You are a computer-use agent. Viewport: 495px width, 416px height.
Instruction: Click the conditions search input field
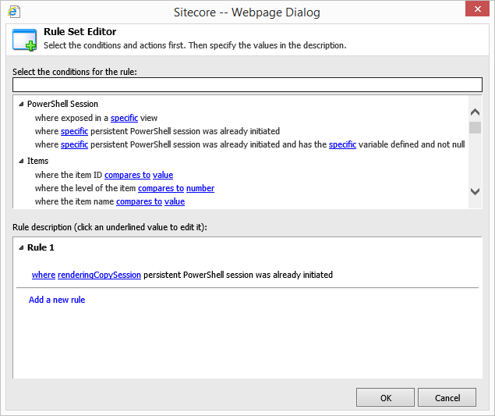(x=247, y=85)
